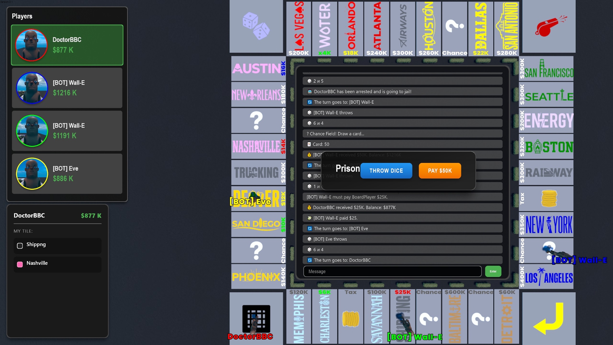
Task: Click the green Enter send button
Action: (493, 271)
